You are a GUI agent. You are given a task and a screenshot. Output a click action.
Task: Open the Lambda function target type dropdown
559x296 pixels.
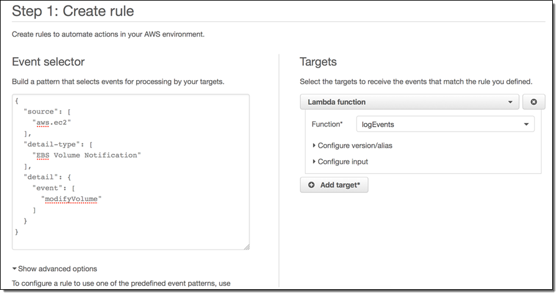click(409, 102)
